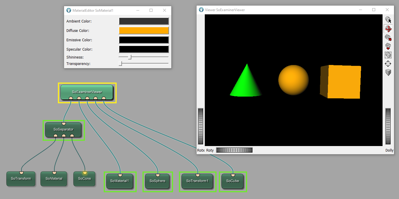Click the Emissive Color black swatch

click(x=144, y=40)
